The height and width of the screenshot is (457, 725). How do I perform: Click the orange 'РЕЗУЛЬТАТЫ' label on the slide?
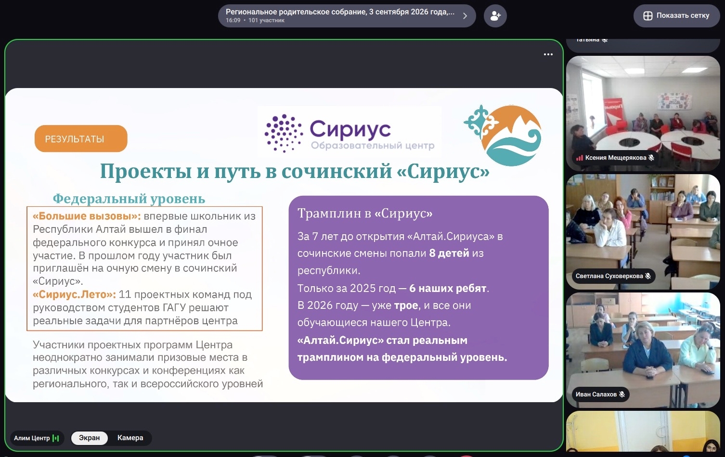(x=81, y=139)
